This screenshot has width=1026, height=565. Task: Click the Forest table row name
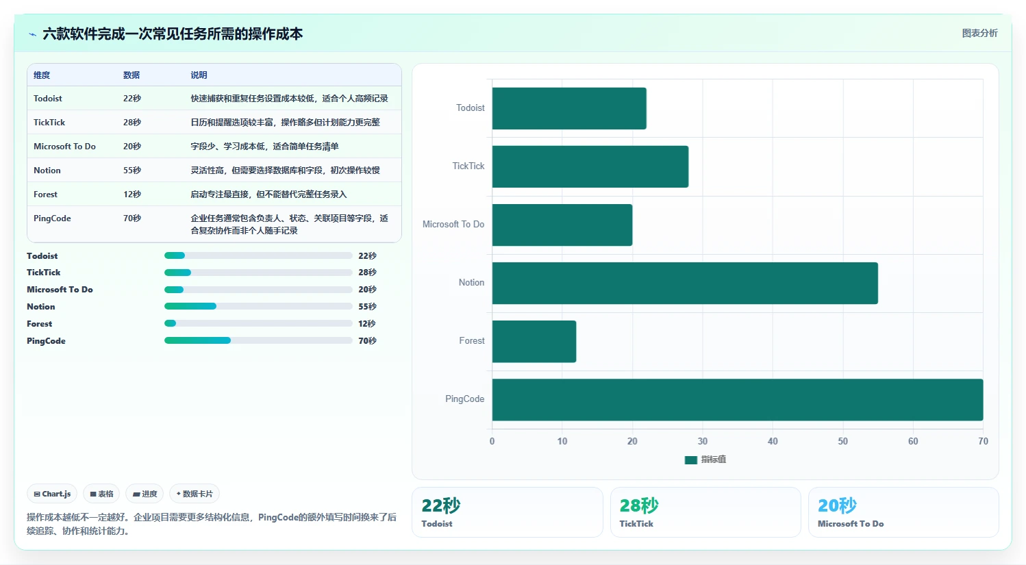[45, 194]
